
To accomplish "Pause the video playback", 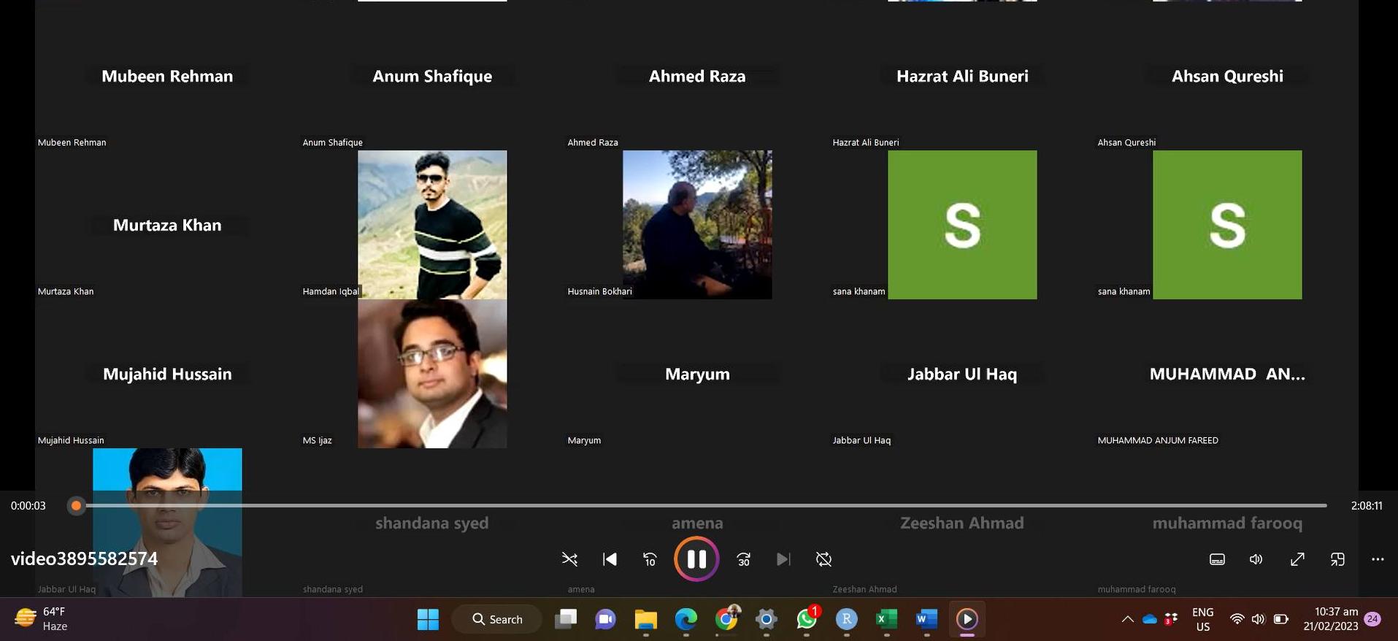I will click(696, 559).
